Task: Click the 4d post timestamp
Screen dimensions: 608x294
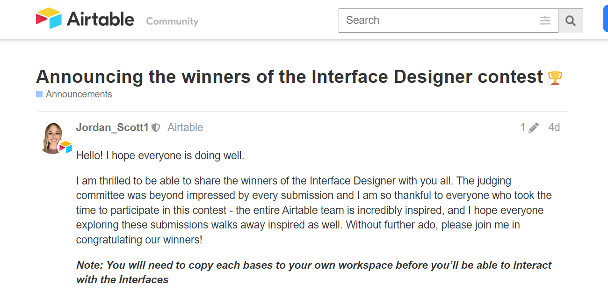Action: pyautogui.click(x=554, y=127)
